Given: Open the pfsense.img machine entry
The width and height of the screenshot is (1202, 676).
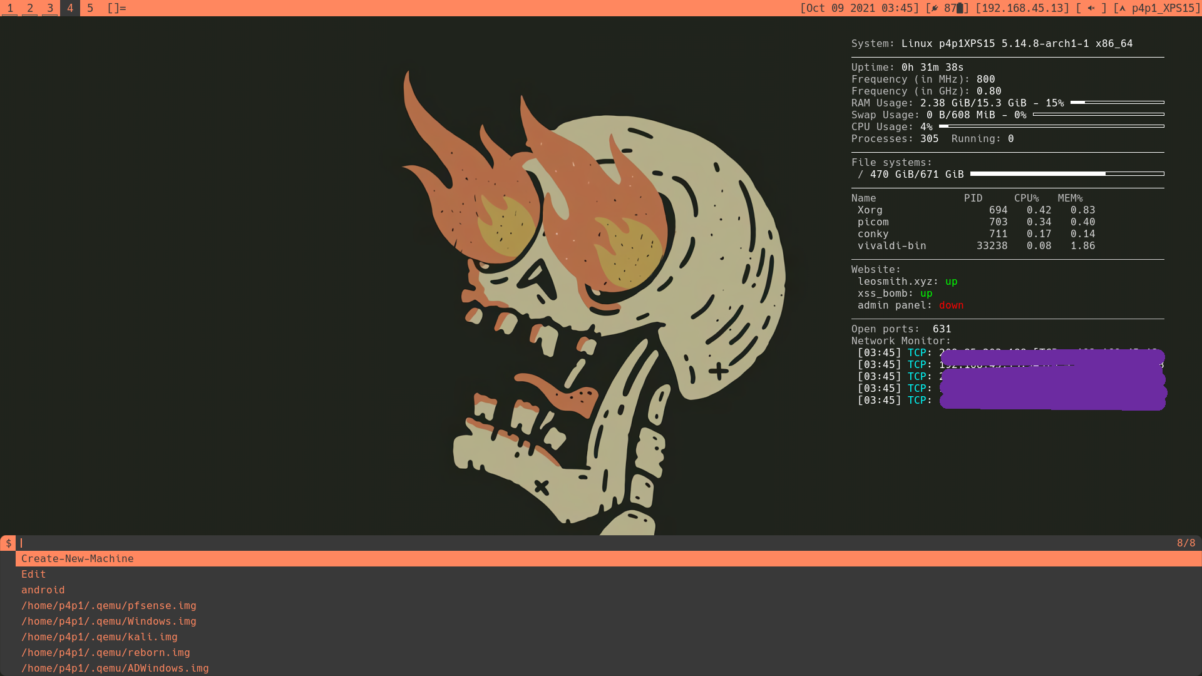Looking at the screenshot, I should point(109,605).
